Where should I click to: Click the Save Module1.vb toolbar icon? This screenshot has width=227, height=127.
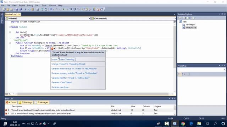17,10
